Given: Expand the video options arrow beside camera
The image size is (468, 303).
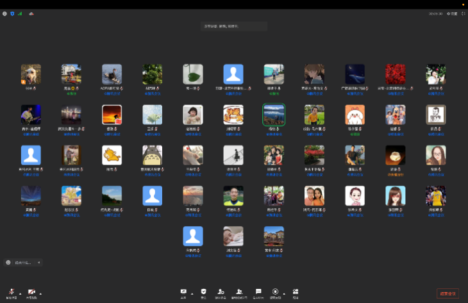Looking at the screenshot, I should pos(40,293).
